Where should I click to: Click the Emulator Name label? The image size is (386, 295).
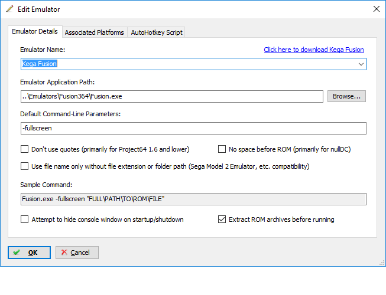click(43, 50)
